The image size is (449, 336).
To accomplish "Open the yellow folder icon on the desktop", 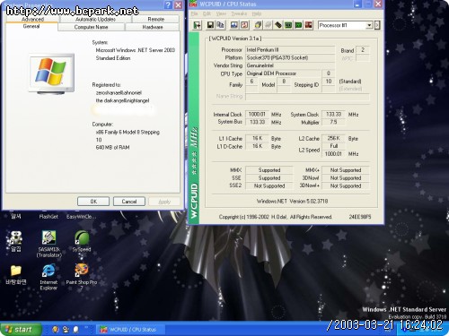I will [15, 274].
